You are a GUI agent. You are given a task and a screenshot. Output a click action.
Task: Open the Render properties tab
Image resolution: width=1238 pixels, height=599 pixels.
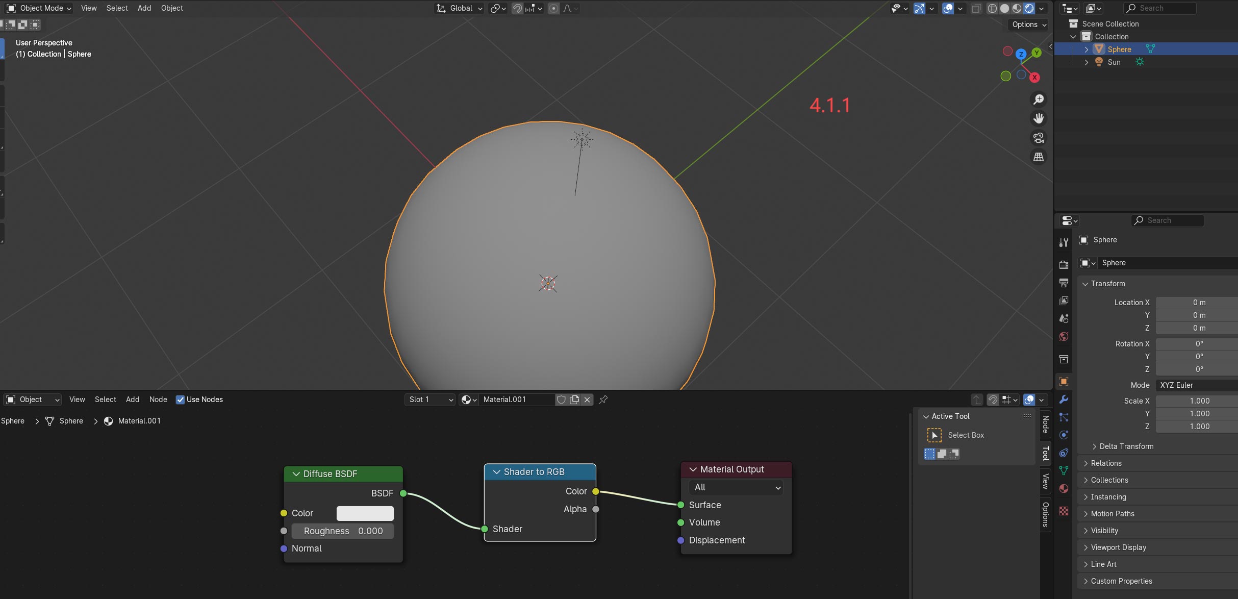tap(1064, 264)
